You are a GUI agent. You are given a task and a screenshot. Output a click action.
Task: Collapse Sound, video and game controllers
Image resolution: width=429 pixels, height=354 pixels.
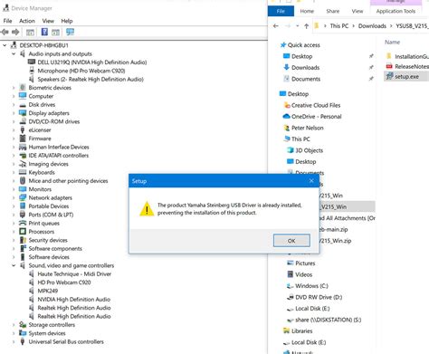coord(14,265)
